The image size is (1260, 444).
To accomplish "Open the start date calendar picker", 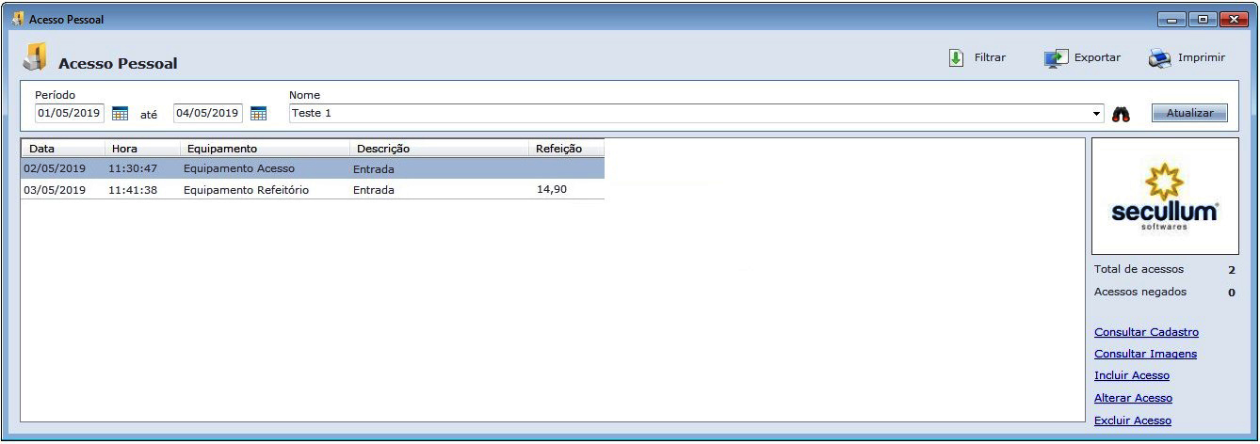I will 120,114.
